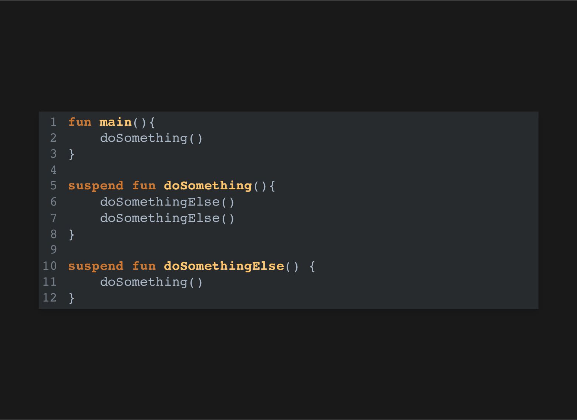The image size is (577, 420).
Task: Click the 'suspend' keyword on line 10
Action: (x=96, y=266)
